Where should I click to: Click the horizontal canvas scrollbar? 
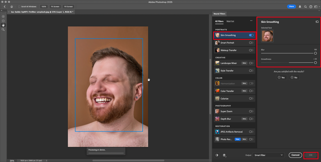click(128, 160)
